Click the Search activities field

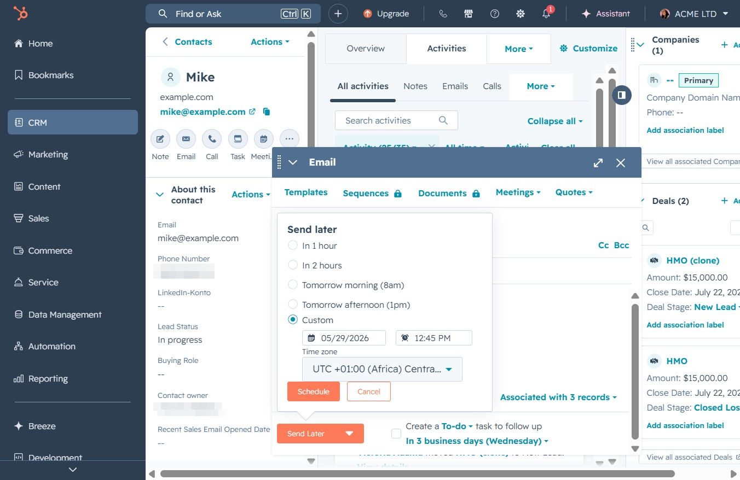[396, 120]
